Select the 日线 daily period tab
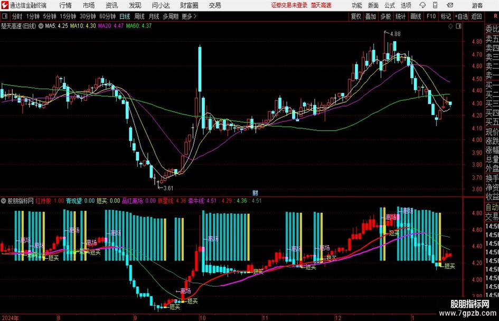 click(x=125, y=16)
